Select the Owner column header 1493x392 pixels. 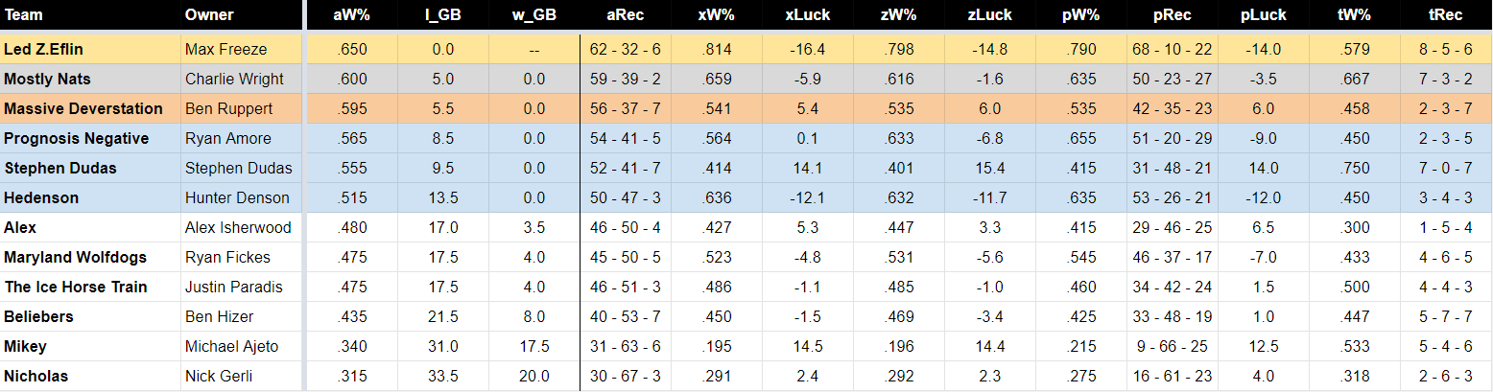click(209, 15)
